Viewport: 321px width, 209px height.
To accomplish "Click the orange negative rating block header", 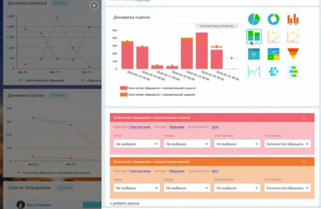I will [x=212, y=162].
